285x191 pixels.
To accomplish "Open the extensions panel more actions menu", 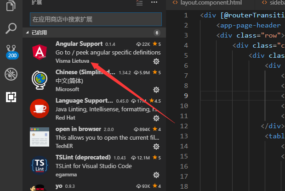I will [154, 2].
